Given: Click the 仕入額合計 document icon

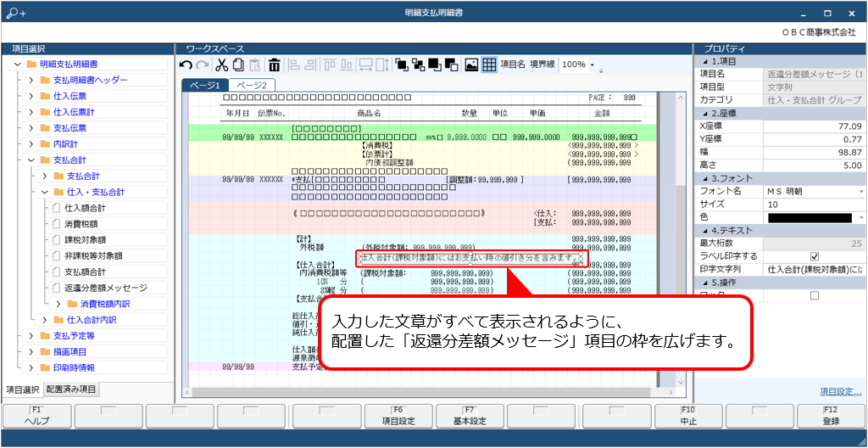Looking at the screenshot, I should click(x=56, y=209).
